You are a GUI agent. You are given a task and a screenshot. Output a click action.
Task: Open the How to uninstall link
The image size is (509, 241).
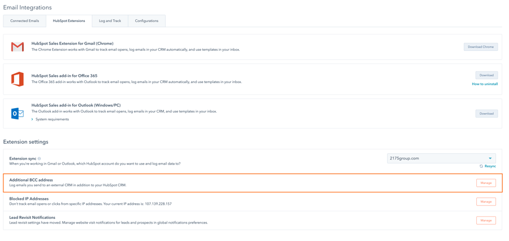485,84
